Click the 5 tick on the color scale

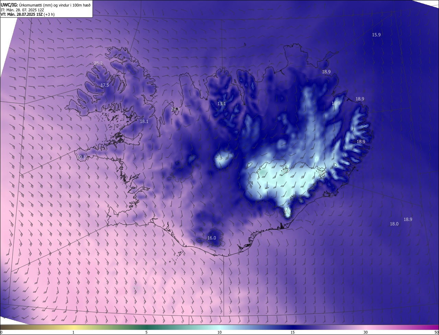coord(146,332)
